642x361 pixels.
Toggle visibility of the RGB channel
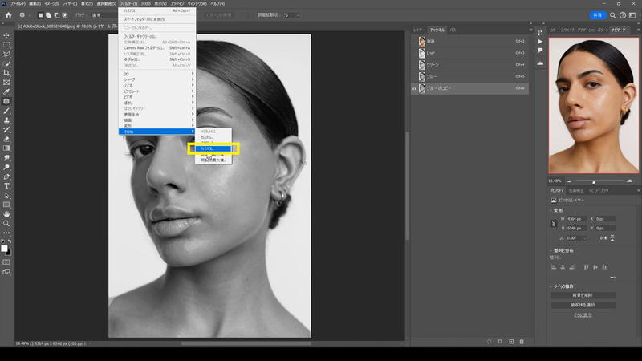tap(414, 40)
